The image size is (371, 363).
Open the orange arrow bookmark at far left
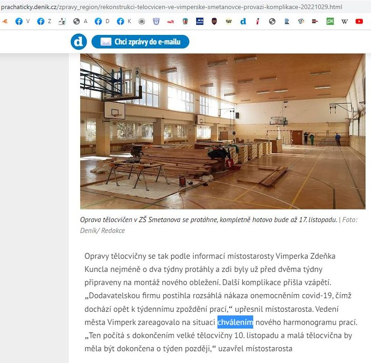[5, 21]
